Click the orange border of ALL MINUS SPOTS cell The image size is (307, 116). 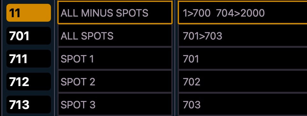pos(115,1)
